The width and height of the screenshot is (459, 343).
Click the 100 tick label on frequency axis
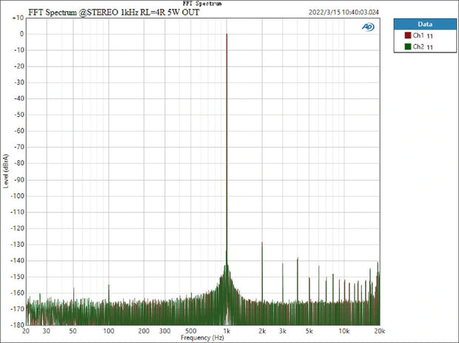[109, 330]
